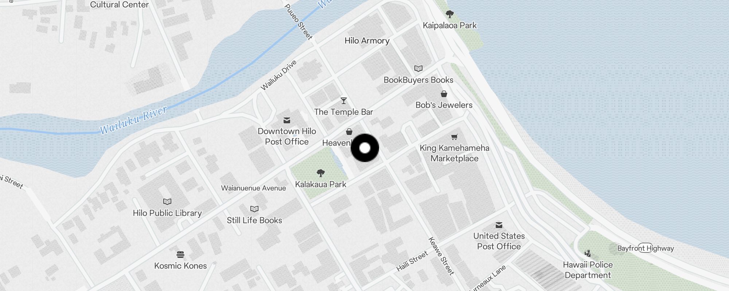Click the Kaipalaoa Park tree icon
This screenshot has height=291, width=729.
450,14
